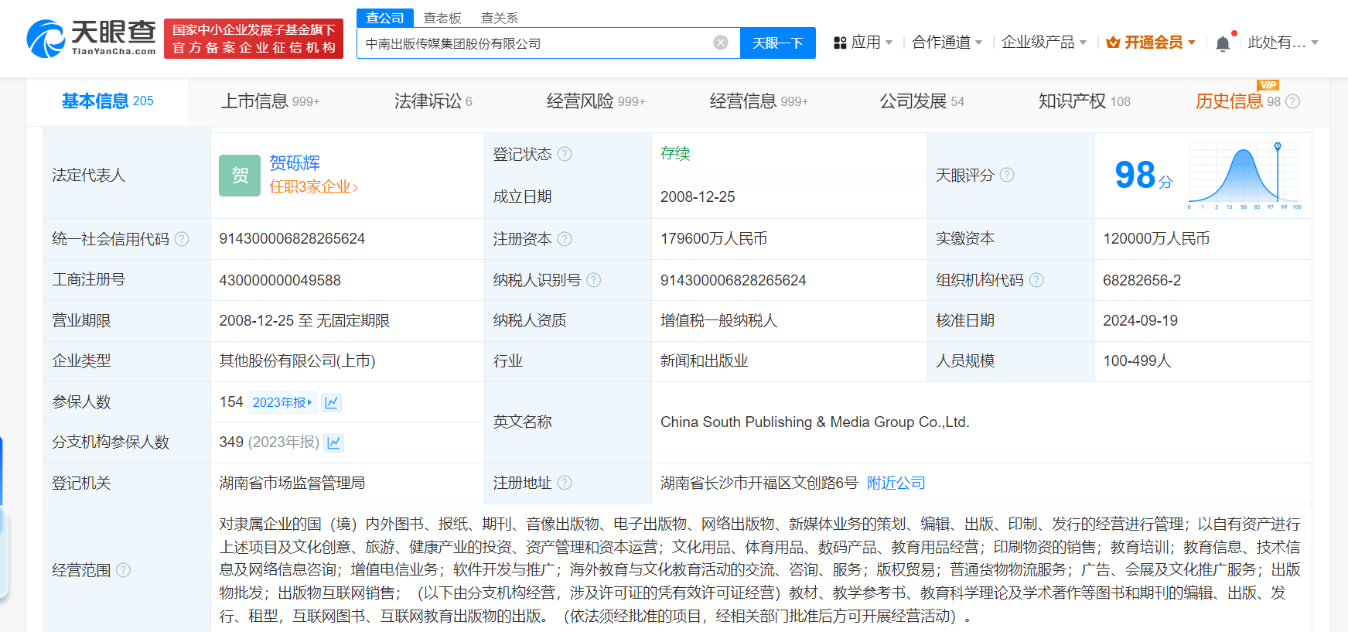Open trend chart for 参保人数
Screen dimensions: 1348x632
coord(332,402)
